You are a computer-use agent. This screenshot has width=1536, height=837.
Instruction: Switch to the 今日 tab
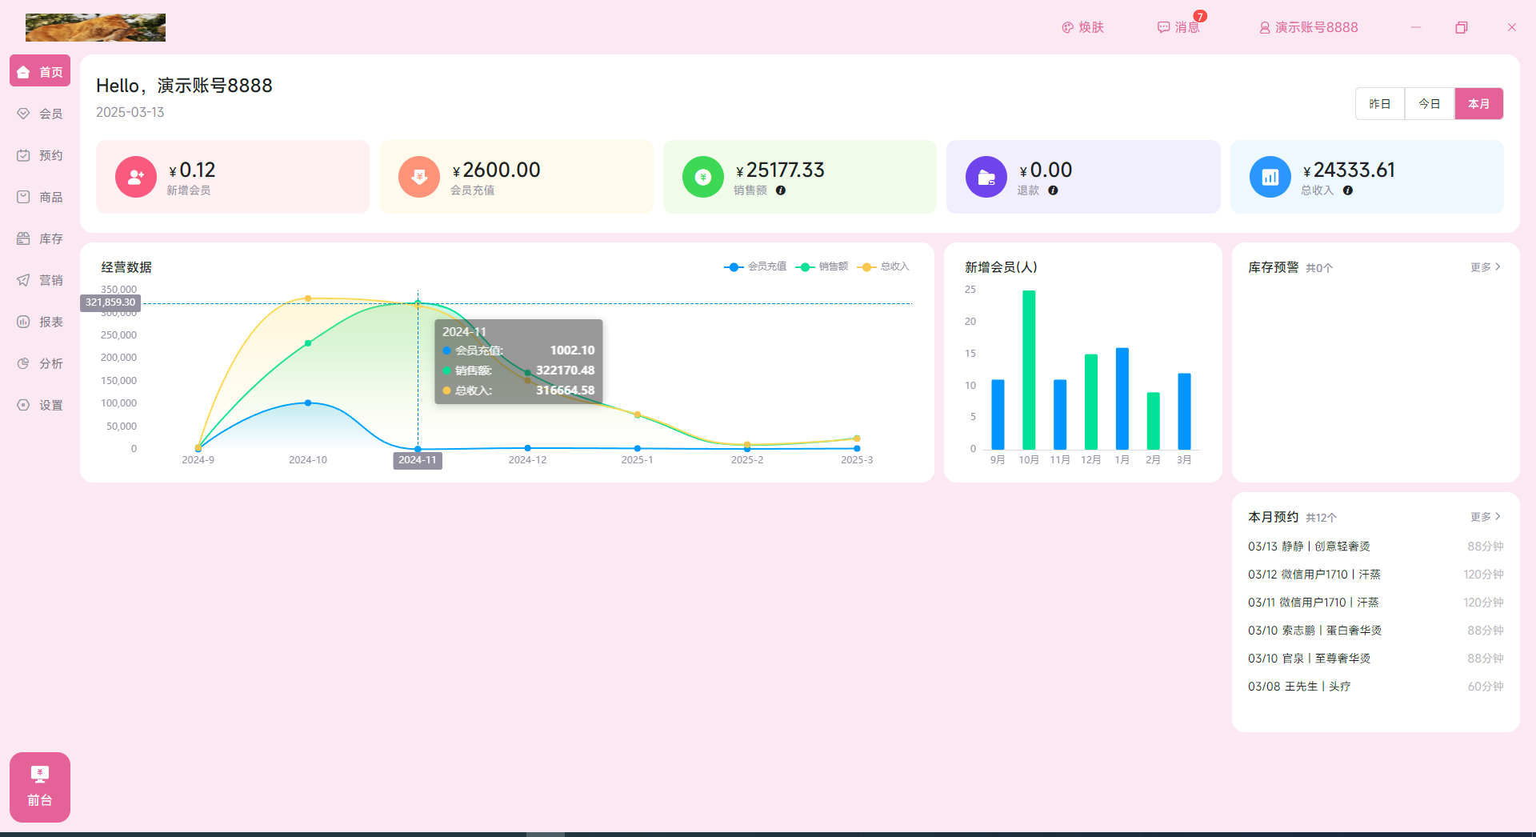click(1430, 104)
